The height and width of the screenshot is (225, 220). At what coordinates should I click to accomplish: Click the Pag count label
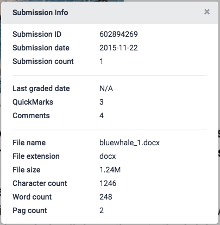[x=30, y=211]
